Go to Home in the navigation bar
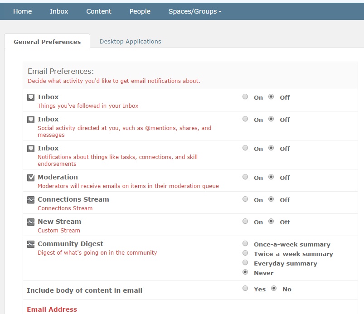Image resolution: width=364 pixels, height=314 pixels. (x=23, y=11)
